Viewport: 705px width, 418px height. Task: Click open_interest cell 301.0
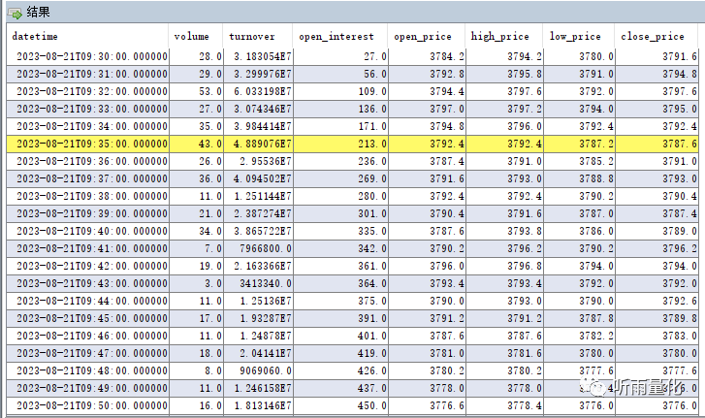click(340, 213)
